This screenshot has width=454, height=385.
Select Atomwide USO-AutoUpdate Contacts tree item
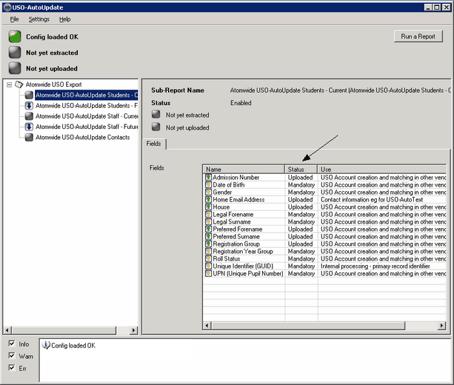82,137
